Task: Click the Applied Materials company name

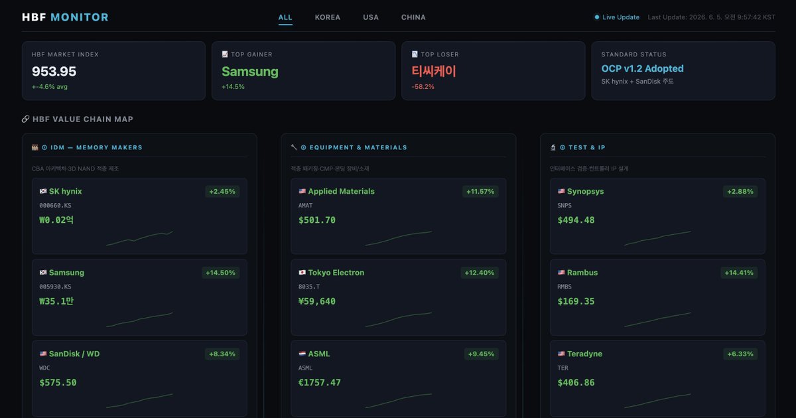Action: point(341,191)
